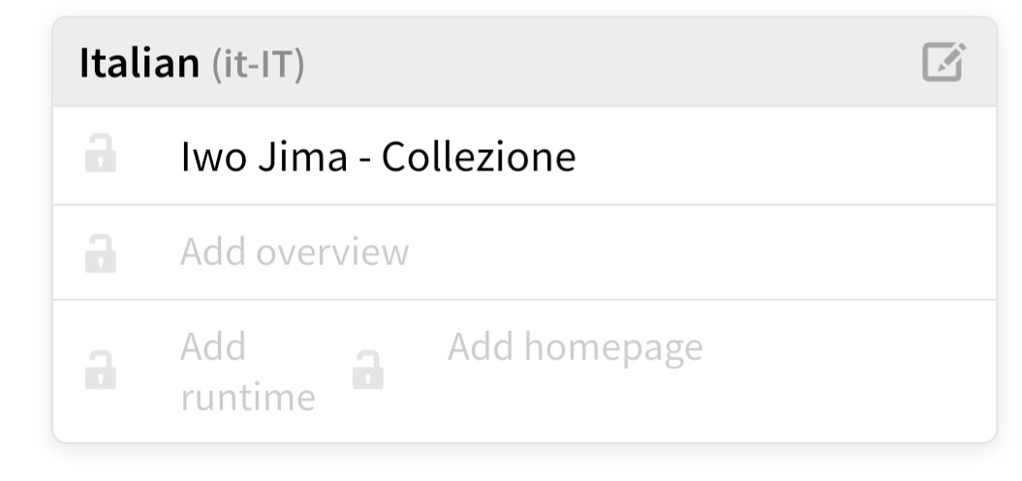Click the Add runtime placeholder
Screen dimensions: 1022x481
point(247,372)
